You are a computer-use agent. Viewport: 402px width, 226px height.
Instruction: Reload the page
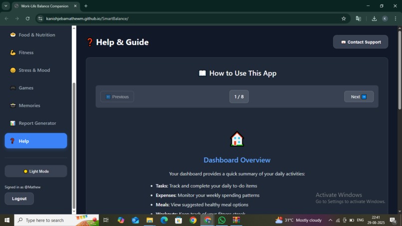(x=28, y=18)
